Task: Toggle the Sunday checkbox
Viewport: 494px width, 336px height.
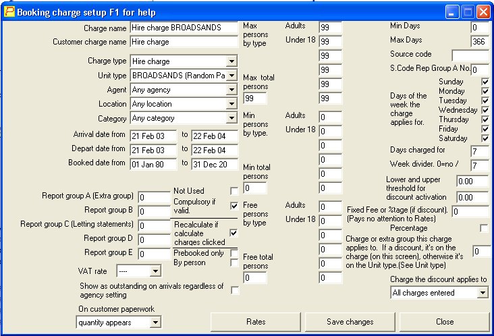Action: pos(485,82)
